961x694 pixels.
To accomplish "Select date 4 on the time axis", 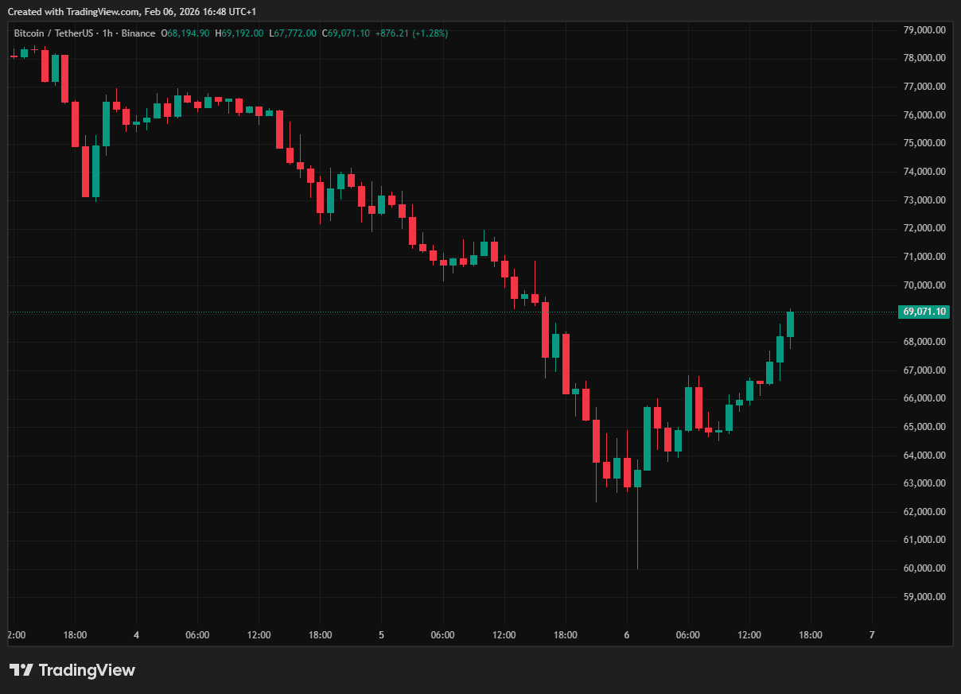I will (136, 635).
